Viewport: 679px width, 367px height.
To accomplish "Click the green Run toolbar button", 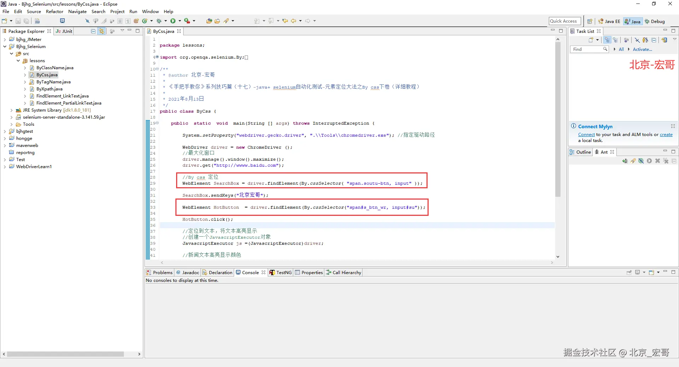I will [x=173, y=21].
